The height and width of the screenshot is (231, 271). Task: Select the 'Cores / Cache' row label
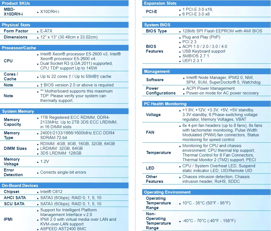click(x=11, y=76)
